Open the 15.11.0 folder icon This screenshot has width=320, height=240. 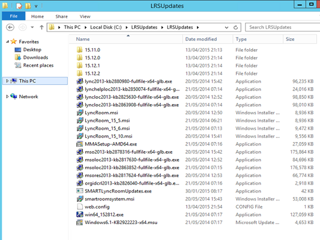79,50
